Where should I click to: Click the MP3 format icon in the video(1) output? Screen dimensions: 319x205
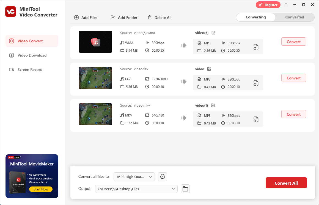[199, 115]
